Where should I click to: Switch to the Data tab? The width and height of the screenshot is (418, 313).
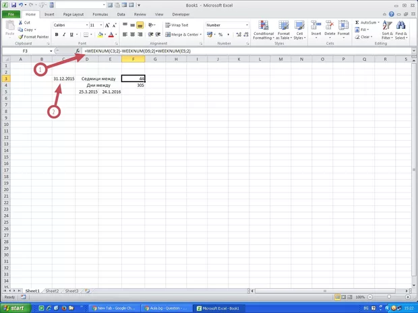[x=121, y=14]
